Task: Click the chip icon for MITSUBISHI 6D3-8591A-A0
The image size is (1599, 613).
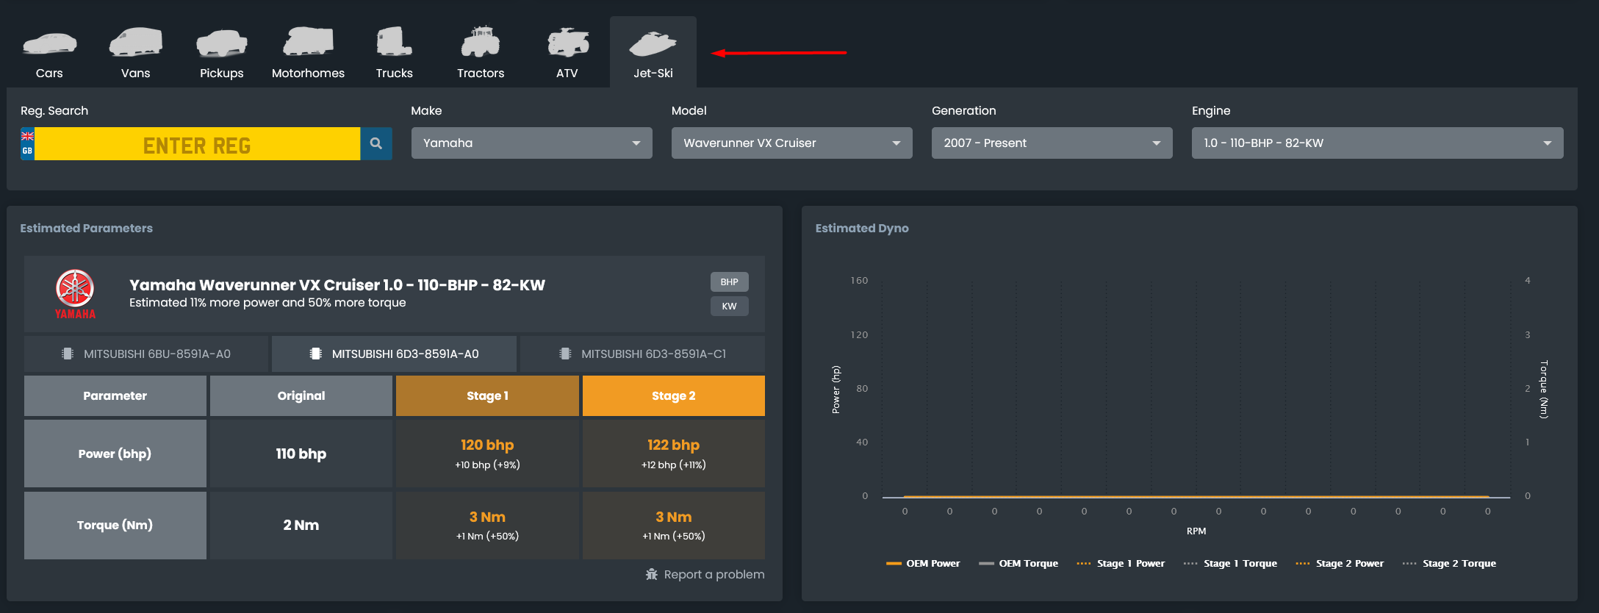Action: pyautogui.click(x=316, y=354)
